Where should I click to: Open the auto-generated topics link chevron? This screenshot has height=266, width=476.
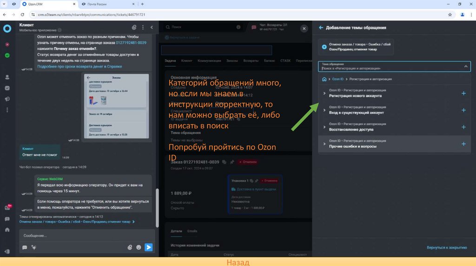tap(133, 222)
